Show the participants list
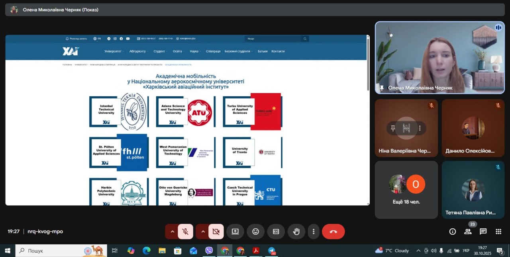Screen dimensions: 510x257 point(468,232)
